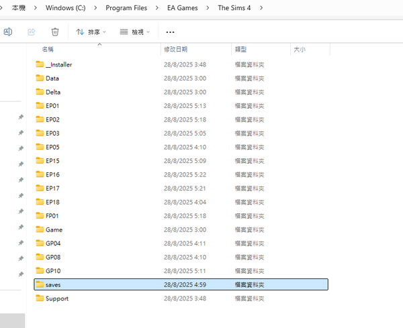Screen dimensions: 403x328
Task: Click the 本機 breadcrumb
Action: tap(19, 8)
